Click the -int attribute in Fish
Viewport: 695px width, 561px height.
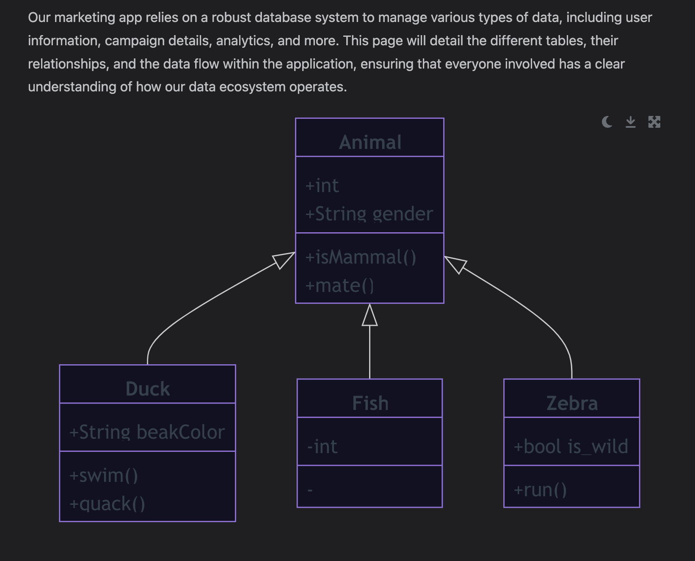pyautogui.click(x=322, y=447)
